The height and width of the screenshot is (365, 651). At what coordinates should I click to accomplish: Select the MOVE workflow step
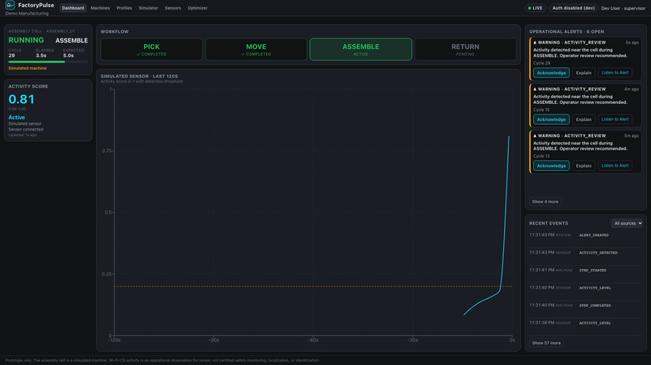tap(256, 49)
